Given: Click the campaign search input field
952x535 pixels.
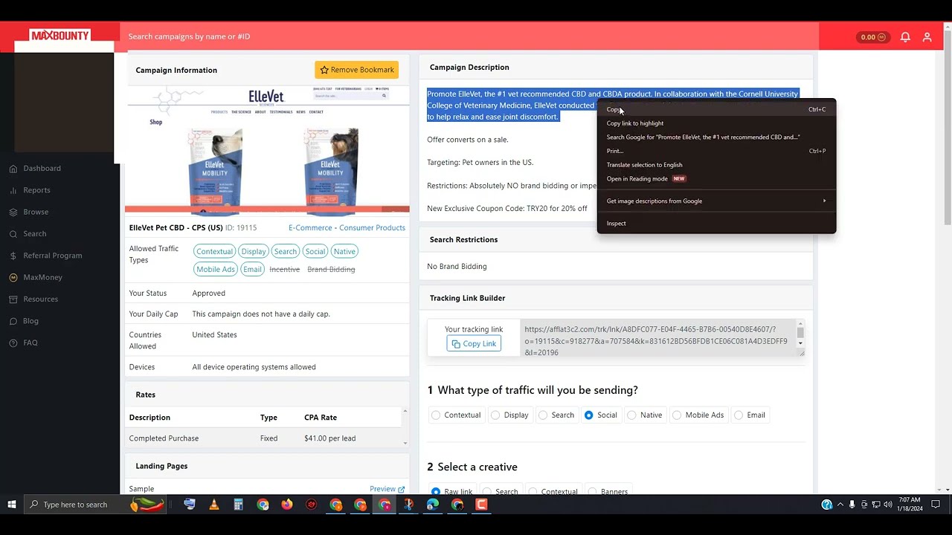Looking at the screenshot, I should (x=469, y=36).
